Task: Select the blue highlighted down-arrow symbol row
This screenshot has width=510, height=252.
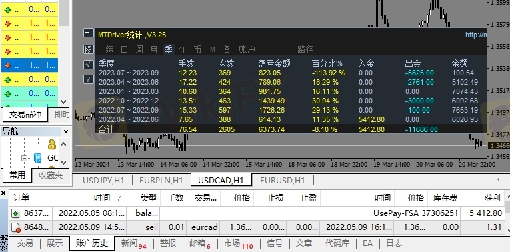Action: [x=29, y=65]
